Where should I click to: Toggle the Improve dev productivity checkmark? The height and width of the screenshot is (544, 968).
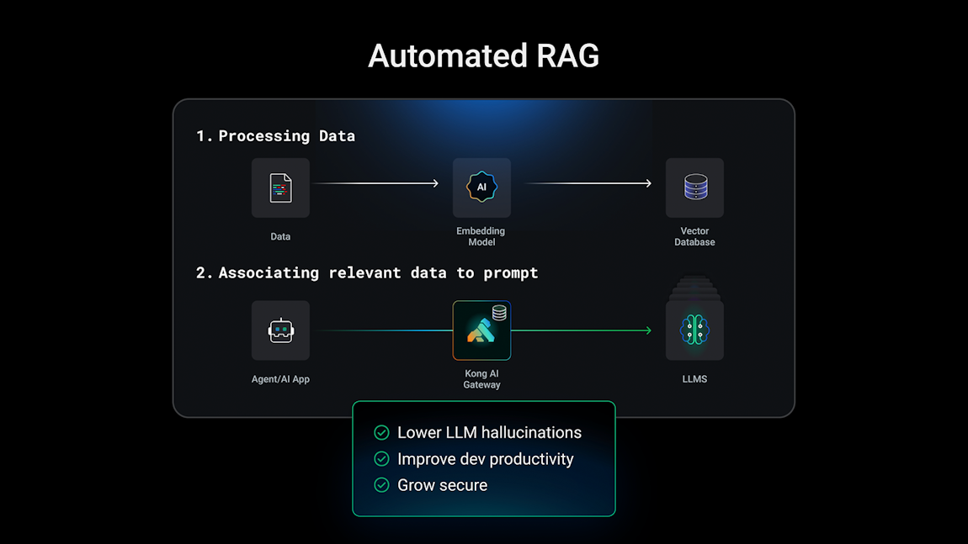381,459
